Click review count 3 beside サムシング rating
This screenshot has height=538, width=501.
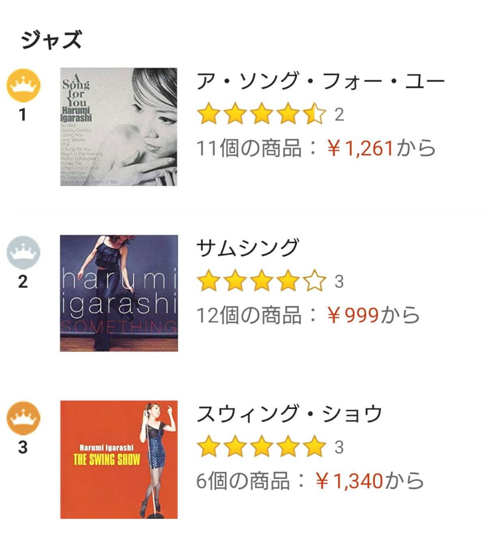click(x=339, y=282)
